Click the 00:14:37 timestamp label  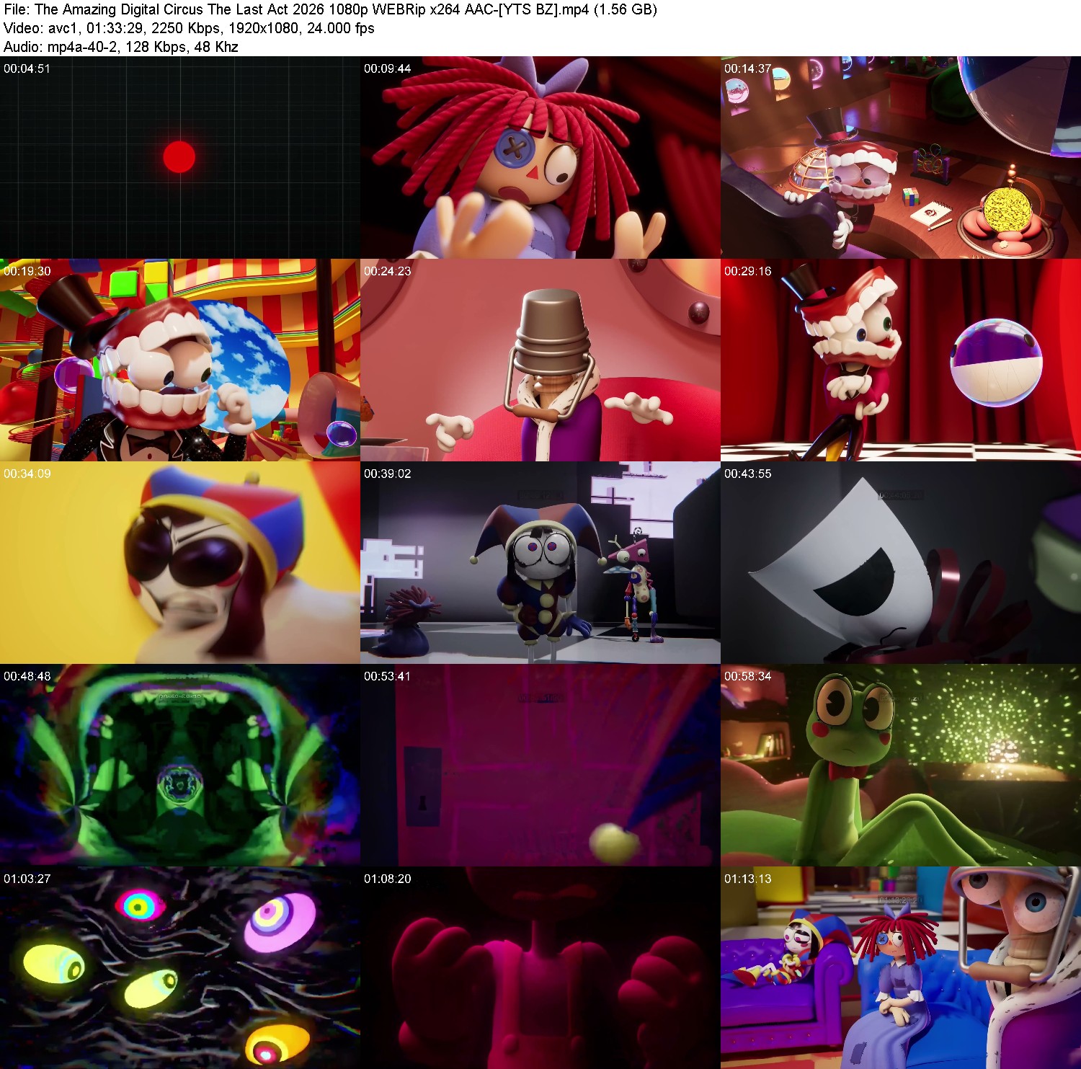pyautogui.click(x=747, y=68)
